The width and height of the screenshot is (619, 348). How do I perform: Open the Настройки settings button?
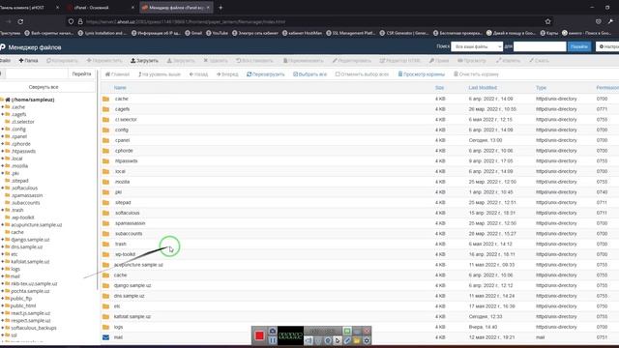pyautogui.click(x=608, y=46)
